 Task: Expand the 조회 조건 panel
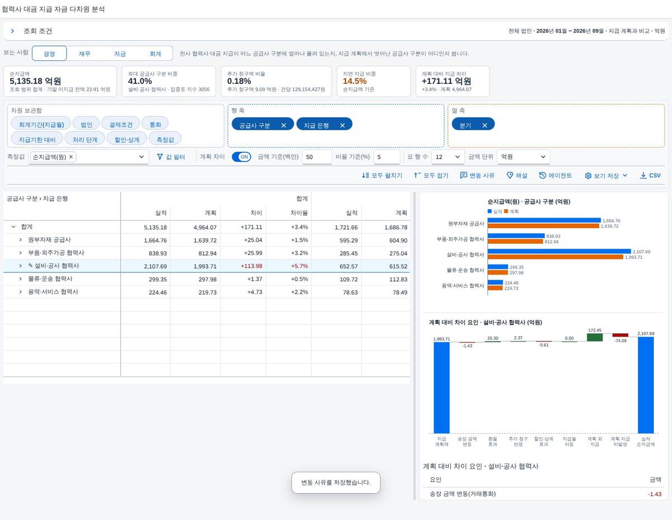(12, 31)
